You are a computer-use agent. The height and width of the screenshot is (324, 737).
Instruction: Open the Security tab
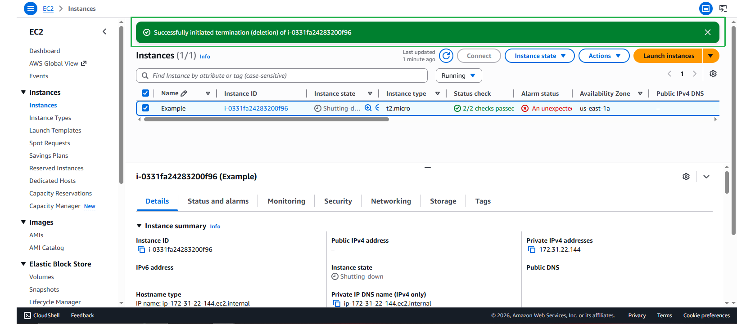338,201
